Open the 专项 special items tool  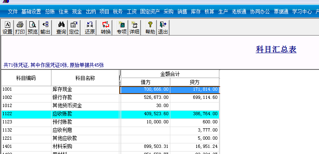[122, 28]
